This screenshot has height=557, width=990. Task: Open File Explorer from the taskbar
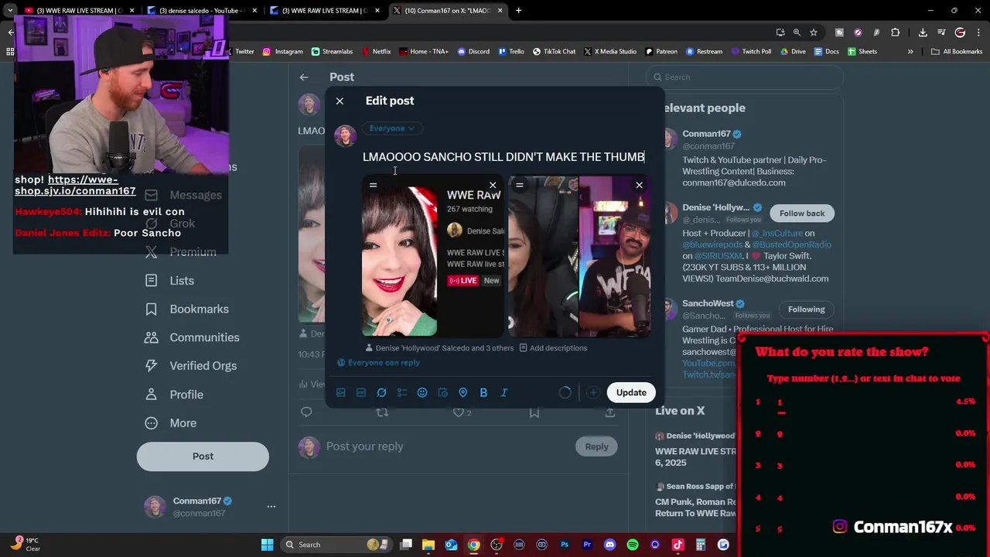point(428,545)
